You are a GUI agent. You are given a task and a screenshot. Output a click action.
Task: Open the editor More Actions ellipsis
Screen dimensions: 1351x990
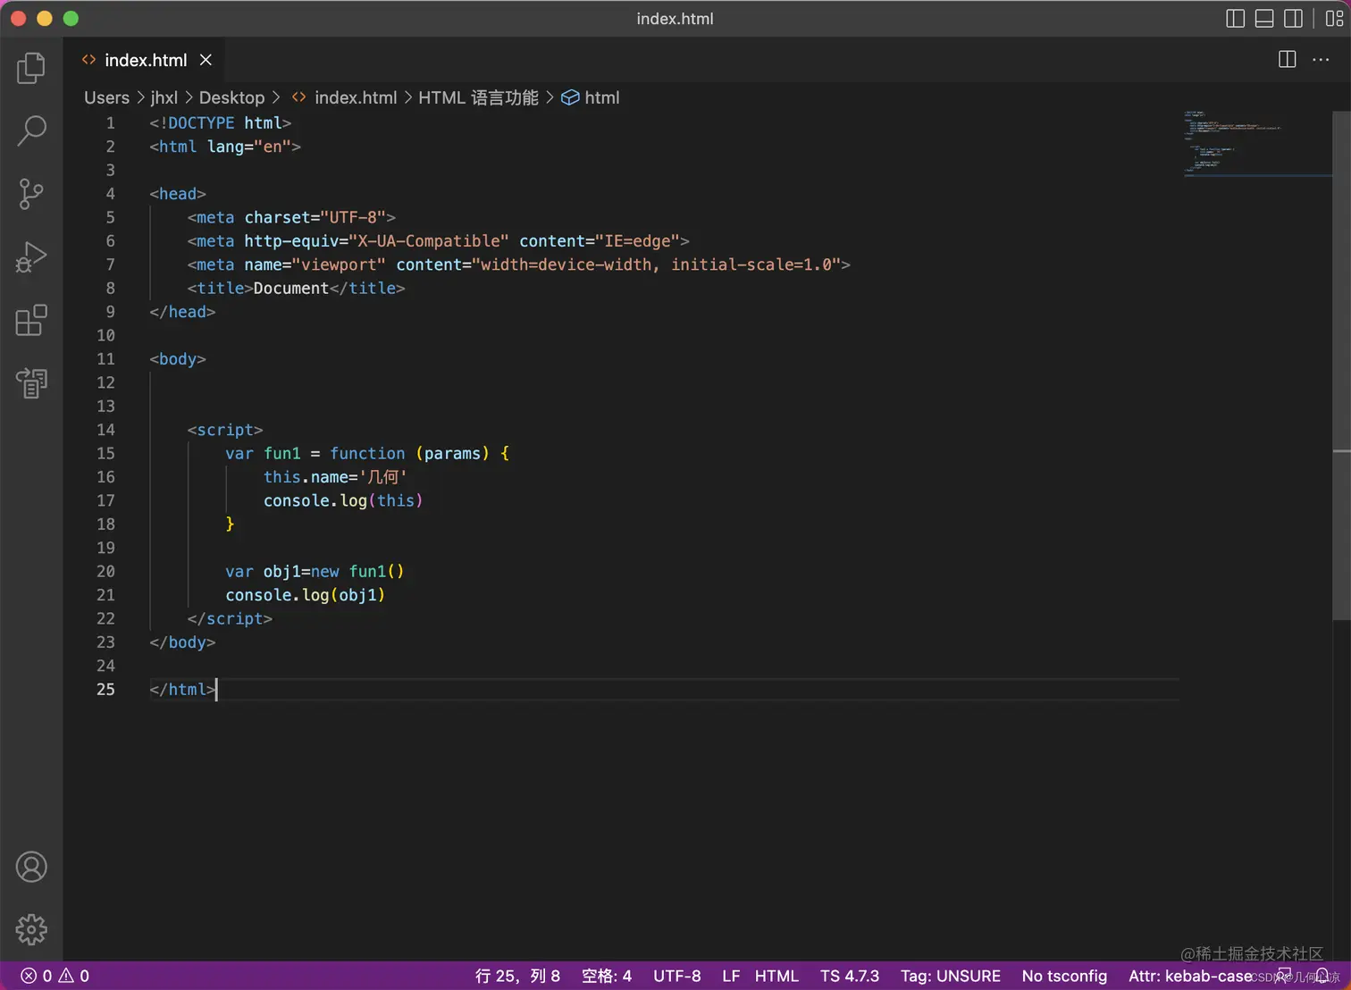(x=1321, y=60)
